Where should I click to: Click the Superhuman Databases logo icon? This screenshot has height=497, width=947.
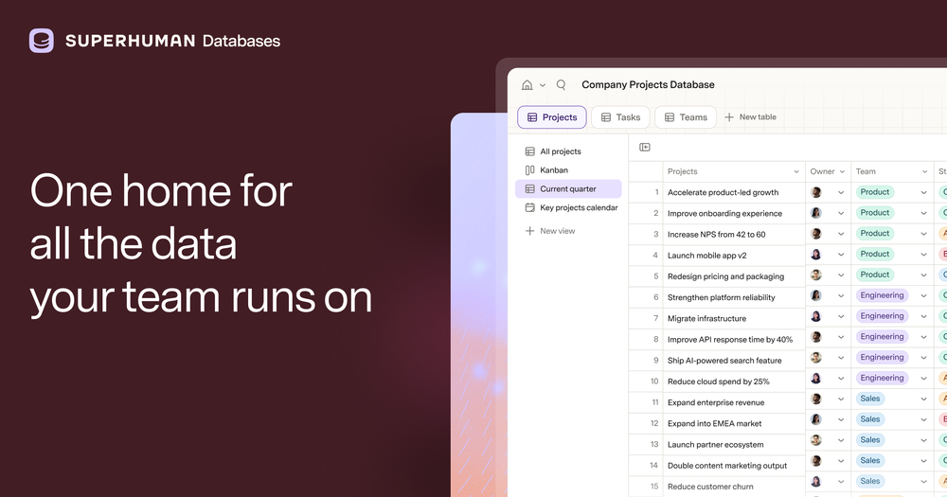coord(41,41)
